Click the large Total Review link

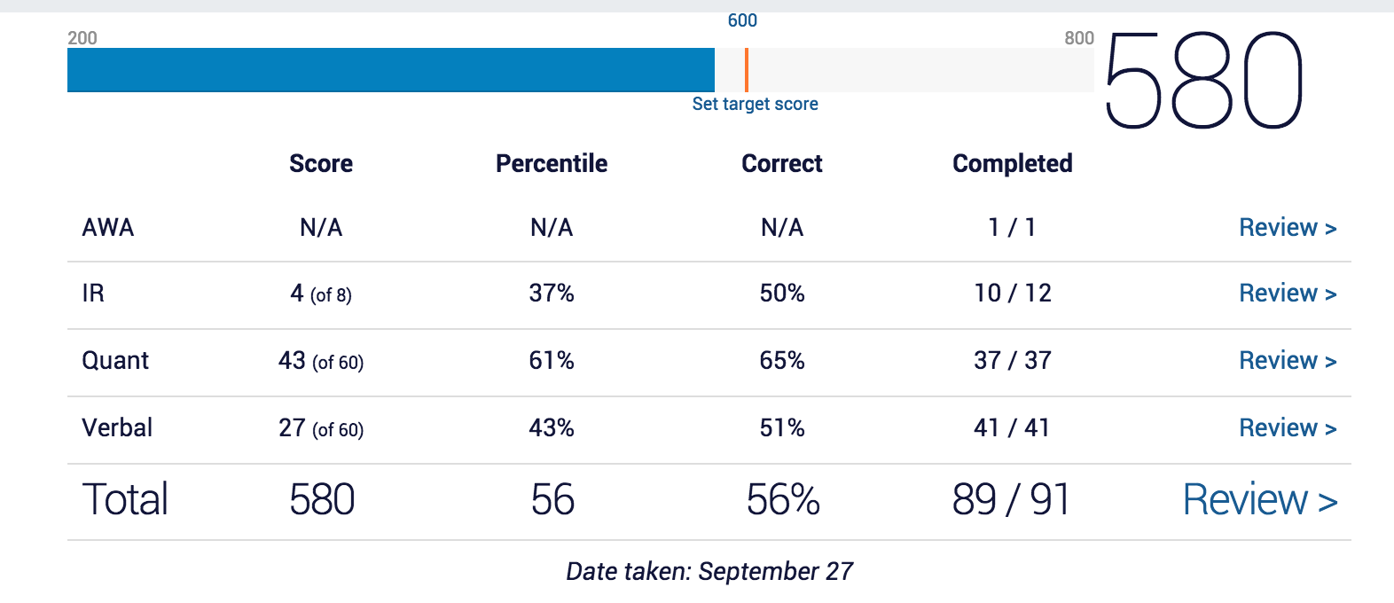(x=1259, y=500)
